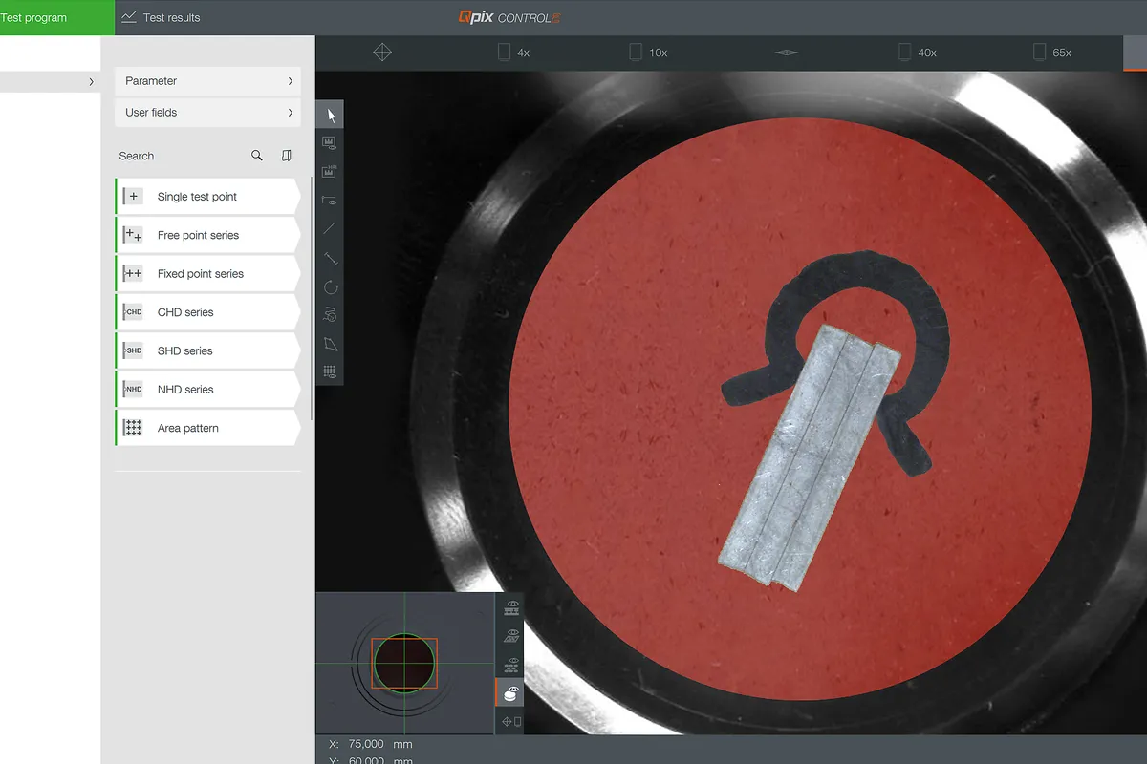The height and width of the screenshot is (764, 1147).
Task: Open the book icon beside search
Action: 286,156
